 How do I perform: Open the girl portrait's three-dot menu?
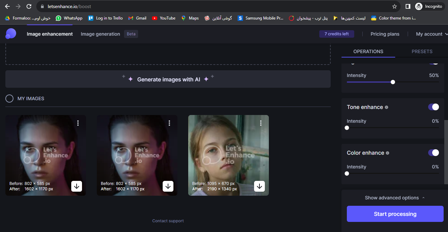tap(261, 123)
